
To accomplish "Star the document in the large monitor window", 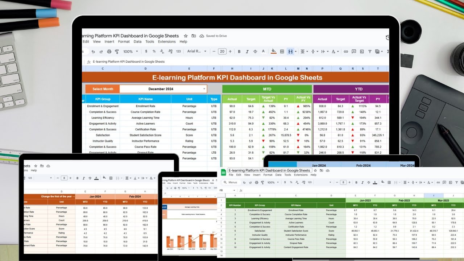I will (186, 36).
